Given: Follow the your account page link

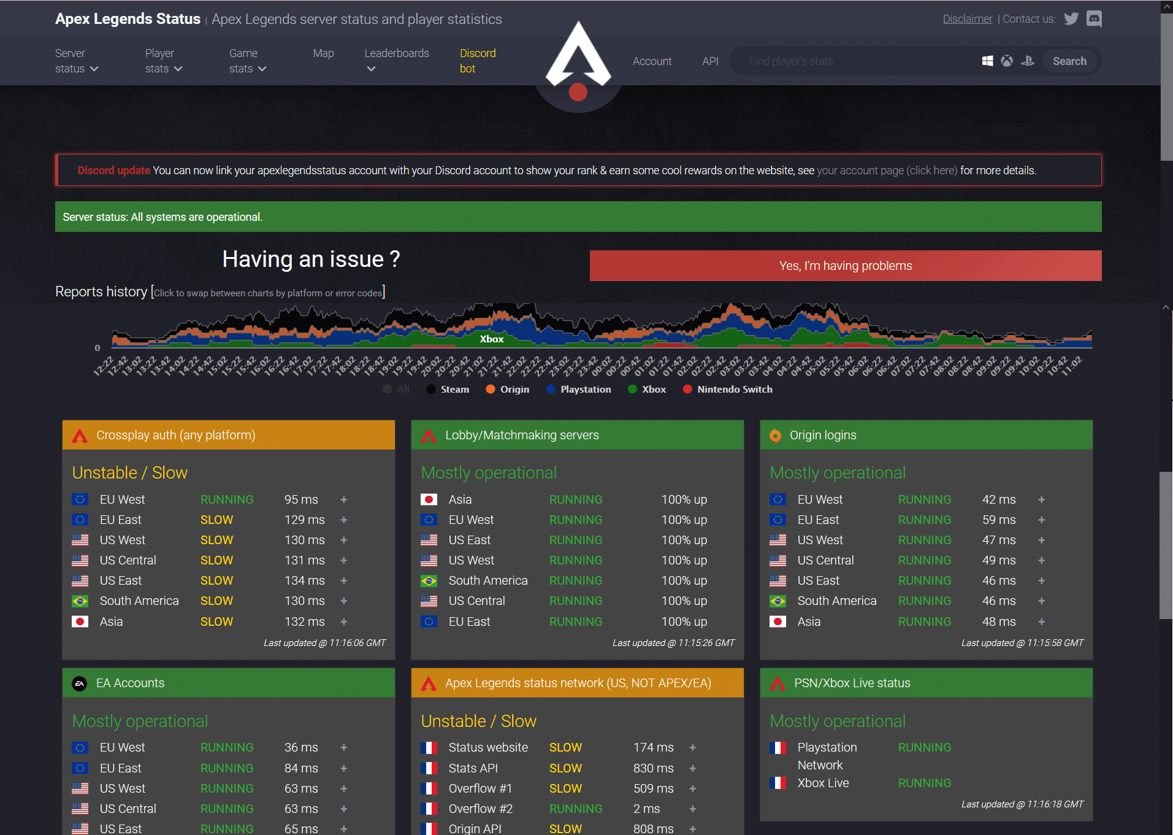Looking at the screenshot, I should tap(887, 171).
